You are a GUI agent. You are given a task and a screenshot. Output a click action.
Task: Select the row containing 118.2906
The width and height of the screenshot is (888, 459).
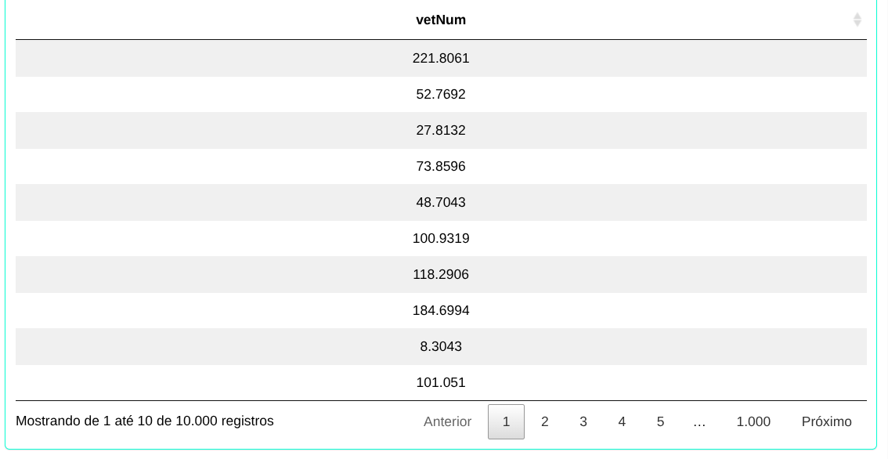pyautogui.click(x=440, y=274)
